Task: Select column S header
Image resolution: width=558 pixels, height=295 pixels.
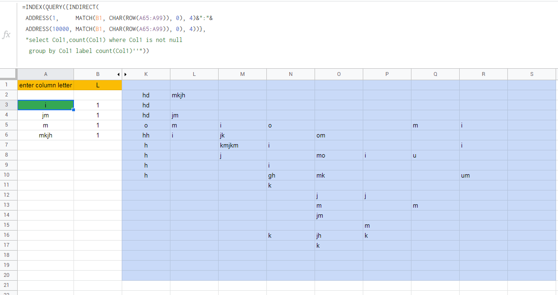Action: click(x=532, y=74)
